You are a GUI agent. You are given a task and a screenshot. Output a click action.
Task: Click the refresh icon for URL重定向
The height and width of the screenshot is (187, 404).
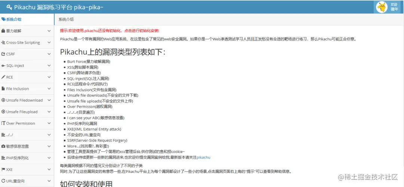pyautogui.click(x=3, y=181)
